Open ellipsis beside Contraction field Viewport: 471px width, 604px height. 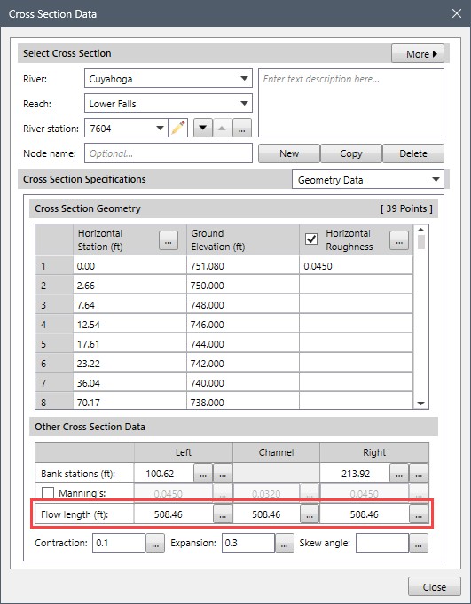pyautogui.click(x=155, y=543)
